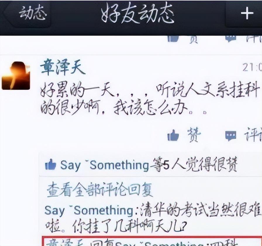This screenshot has width=262, height=246.
Task: Open 章泽天's profile avatar picture
Action: 16,76
